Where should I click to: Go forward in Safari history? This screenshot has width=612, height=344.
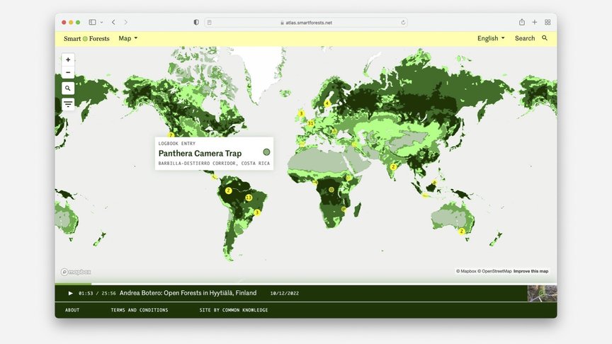[125, 22]
